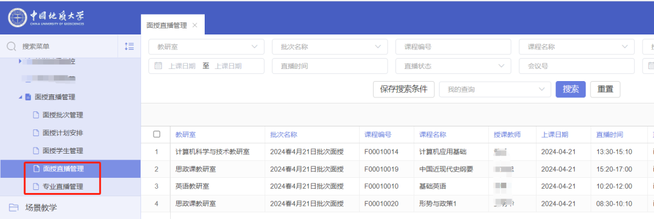Click the 10:20-12:00 broadcast time cell
Screen dimensions: 654x219
614,186
